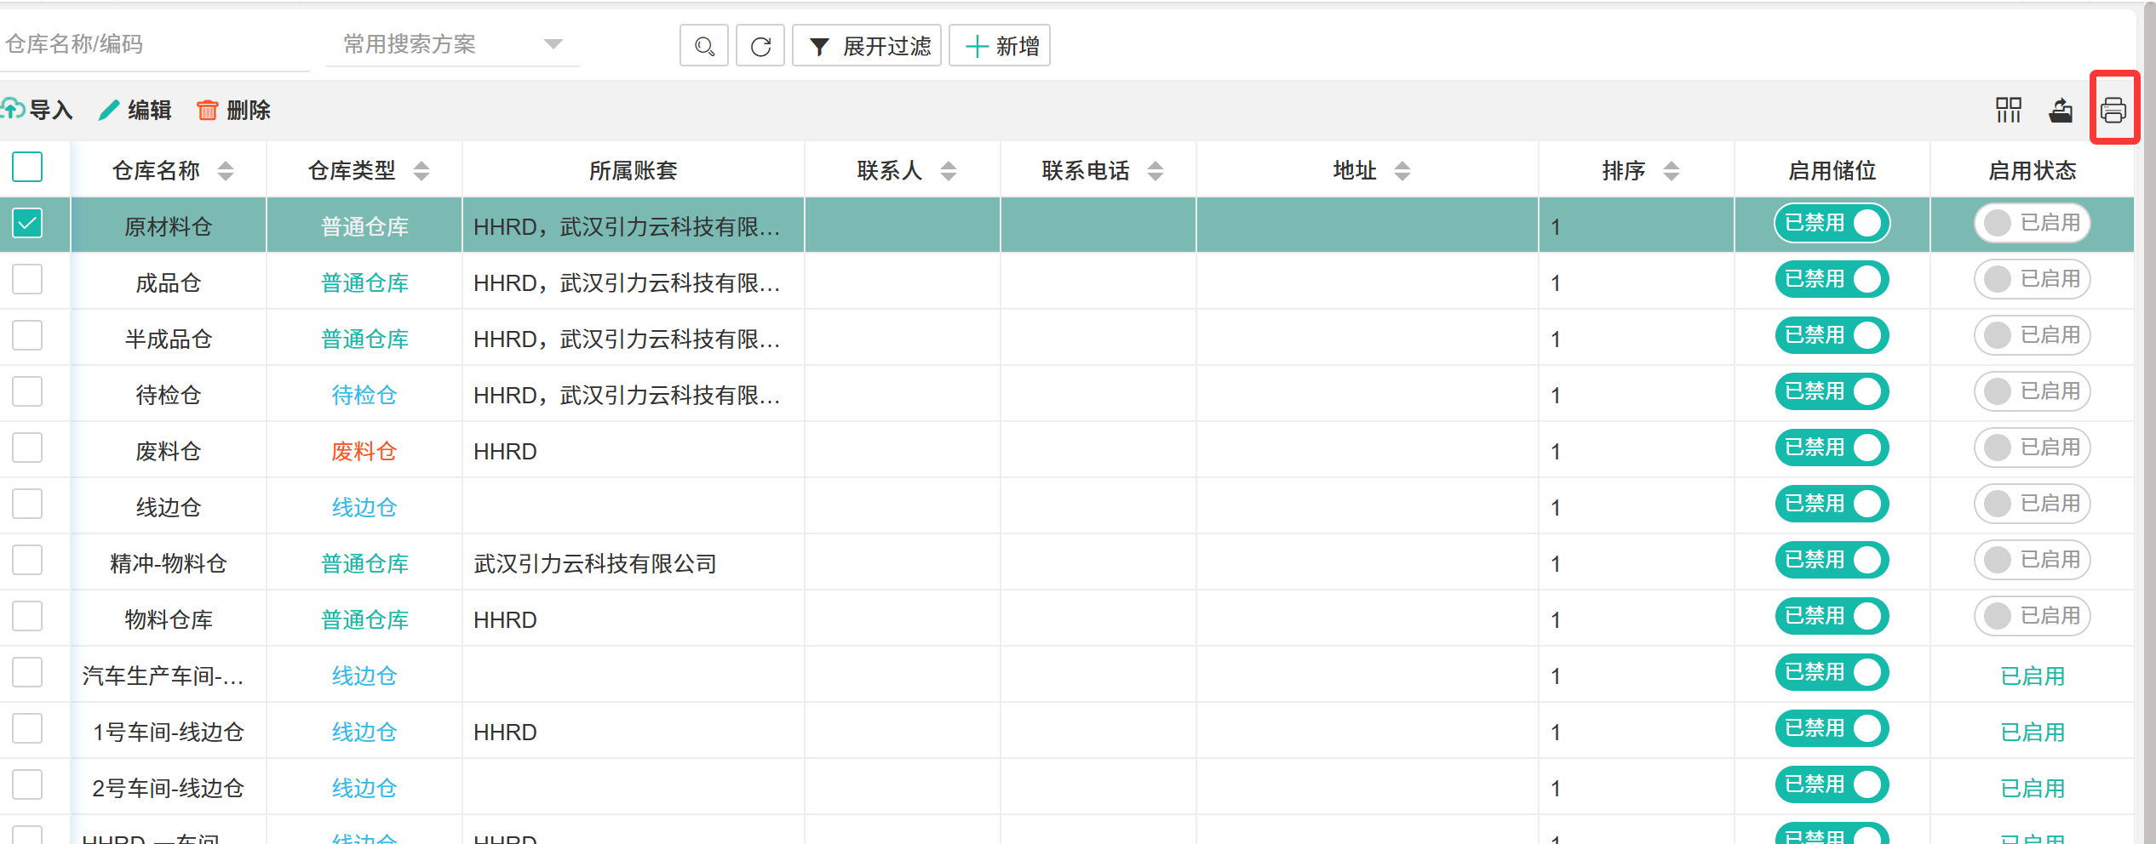Sort by the 仓库名称 column arrows

pyautogui.click(x=226, y=171)
